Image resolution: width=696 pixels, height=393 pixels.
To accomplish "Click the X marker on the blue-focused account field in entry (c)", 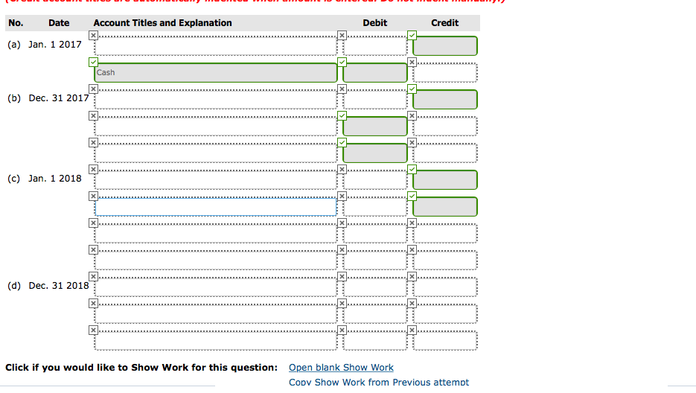I will point(93,196).
